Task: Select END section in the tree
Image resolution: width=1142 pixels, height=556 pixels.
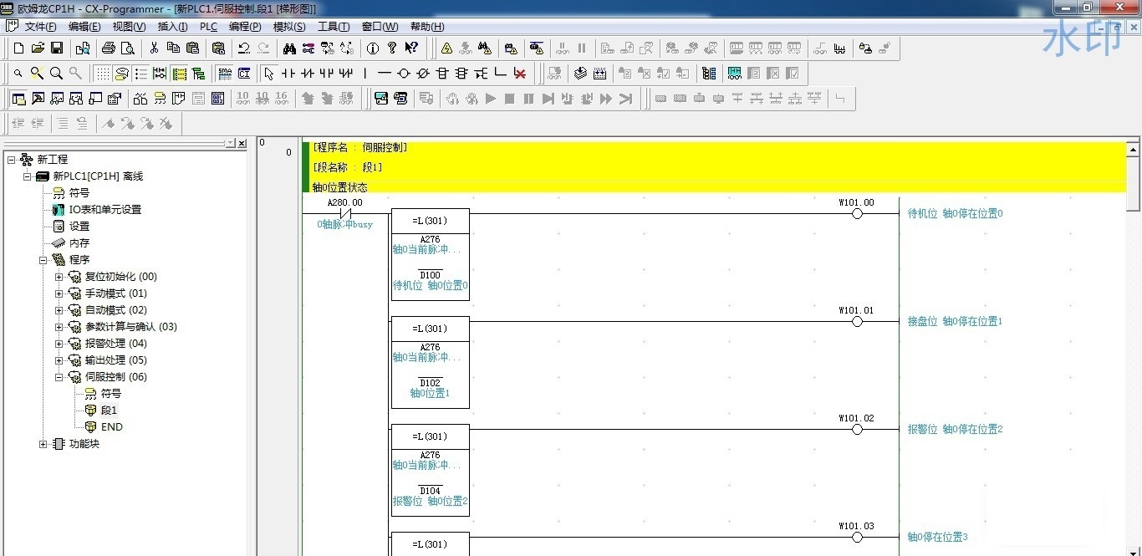Action: click(x=112, y=427)
